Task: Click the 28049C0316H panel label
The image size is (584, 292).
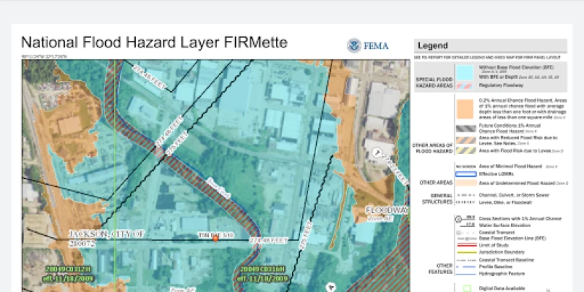Action: coord(264,269)
